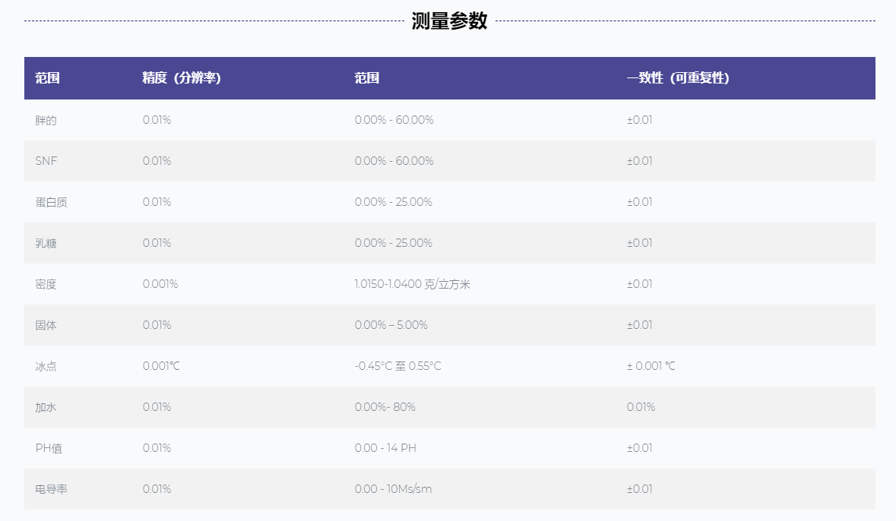Click the 加水 row label
Image resolution: width=896 pixels, height=521 pixels.
coord(46,407)
